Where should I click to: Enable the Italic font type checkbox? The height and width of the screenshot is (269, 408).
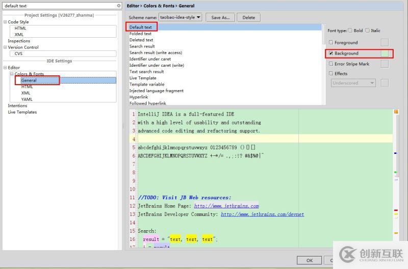click(x=367, y=31)
